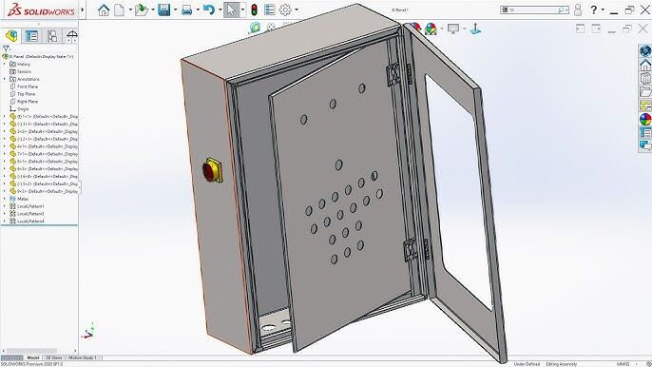Click the MMGS unit system status entry
The width and height of the screenshot is (652, 367).
[x=623, y=364]
